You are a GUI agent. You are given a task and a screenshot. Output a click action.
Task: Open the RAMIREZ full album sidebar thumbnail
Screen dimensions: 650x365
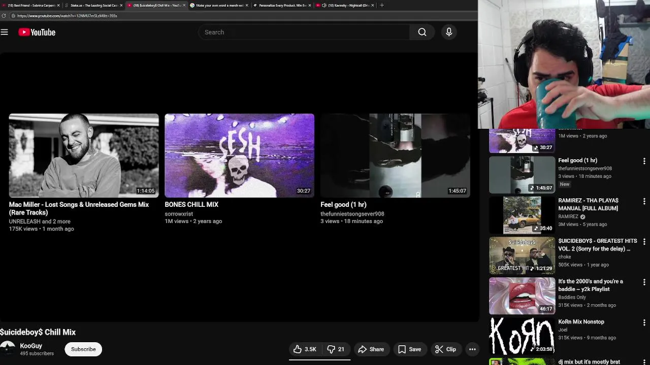pos(522,215)
